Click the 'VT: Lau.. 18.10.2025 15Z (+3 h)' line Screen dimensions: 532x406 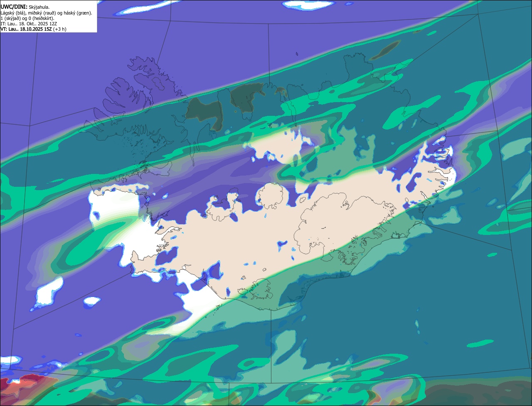coord(33,29)
